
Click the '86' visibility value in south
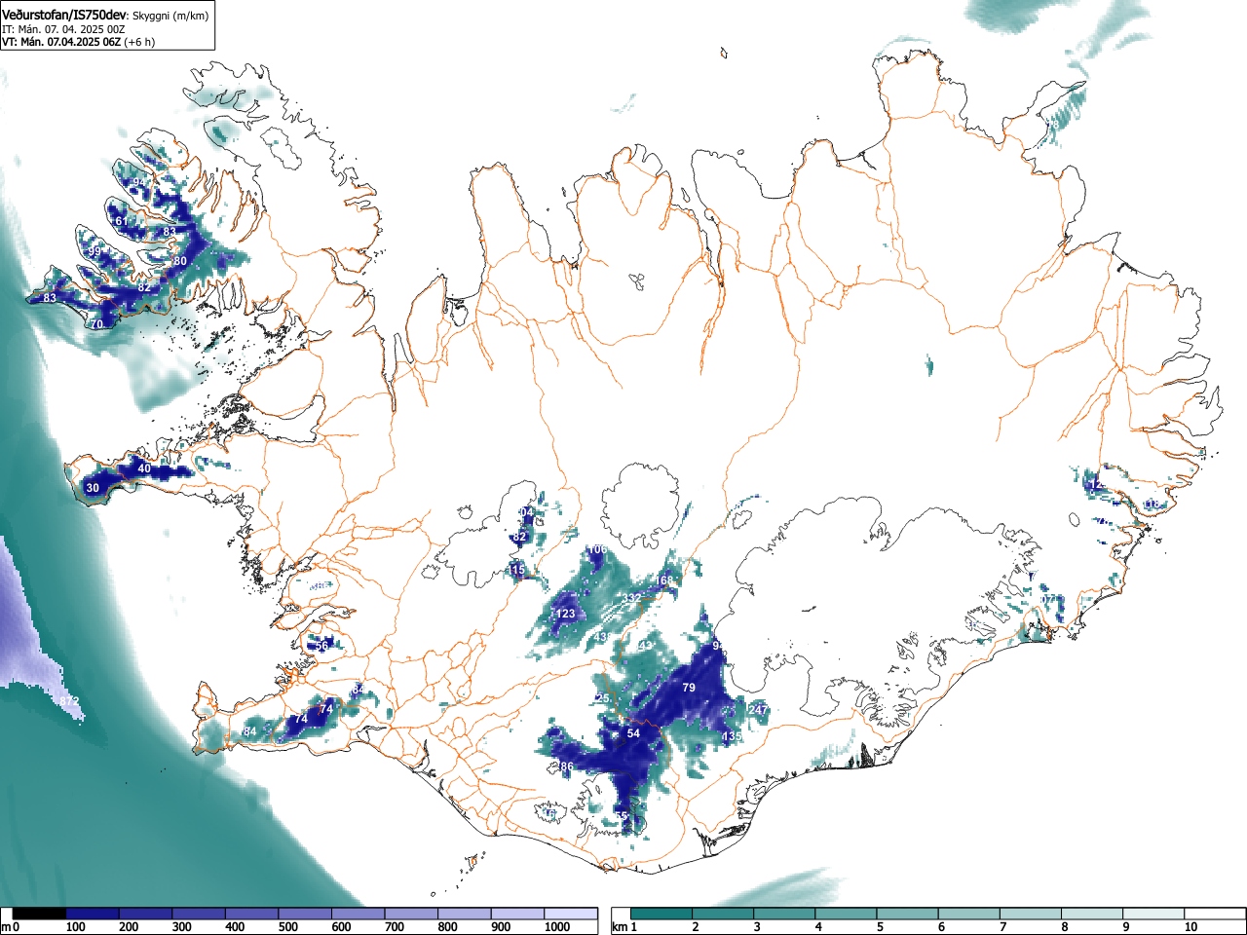[567, 767]
